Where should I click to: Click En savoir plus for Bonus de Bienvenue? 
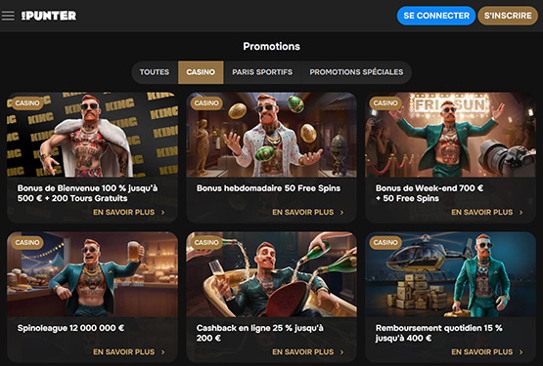coord(129,212)
